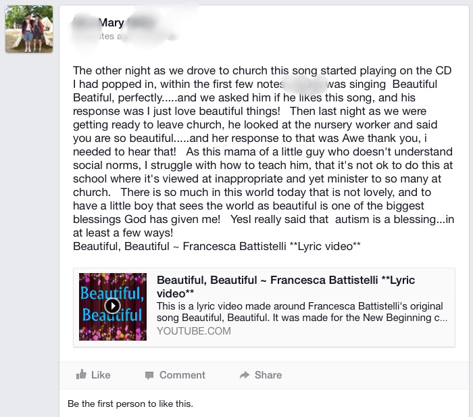The height and width of the screenshot is (417, 473).
Task: Click the blurred child's name in post text
Action: 305,84
